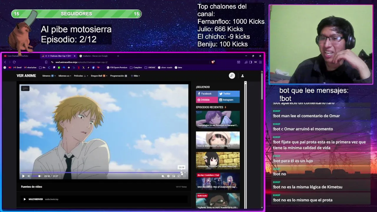Open Himesama Goumon no Jikan desu episode
Viewport: 377px width, 212px height.
pos(218,160)
